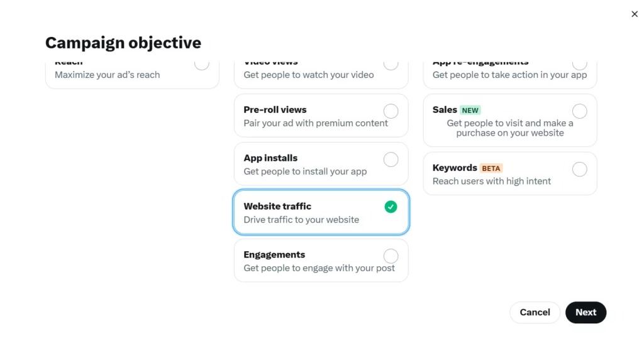Click the NEW badge beside Sales
This screenshot has width=644, height=356.
pyautogui.click(x=470, y=111)
